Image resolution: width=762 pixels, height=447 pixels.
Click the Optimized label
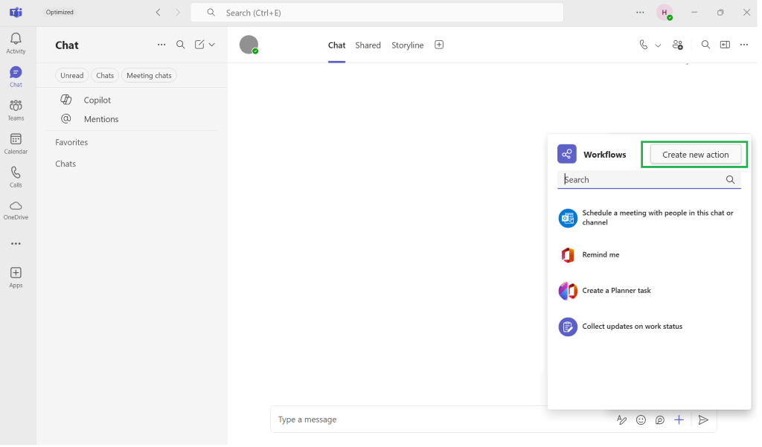click(x=60, y=12)
